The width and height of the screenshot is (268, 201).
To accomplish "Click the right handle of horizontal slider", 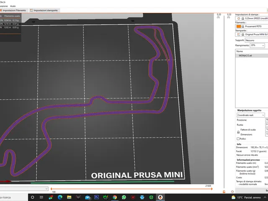I will [x=211, y=189].
